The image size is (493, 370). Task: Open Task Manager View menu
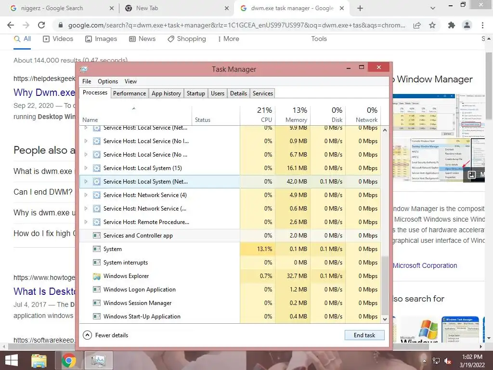tap(130, 81)
